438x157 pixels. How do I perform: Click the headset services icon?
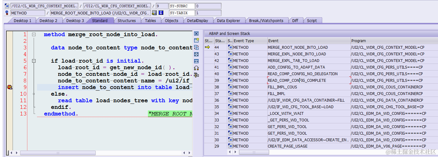(x=196, y=68)
